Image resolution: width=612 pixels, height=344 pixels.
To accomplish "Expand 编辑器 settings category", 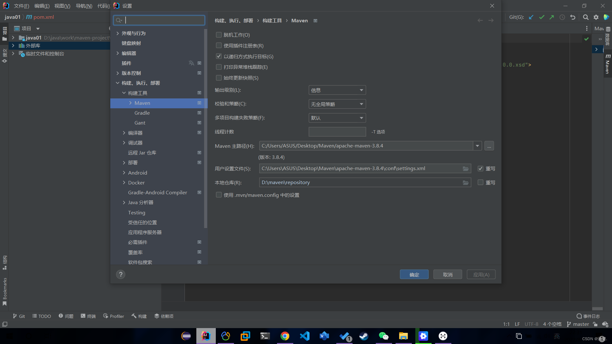I will pos(118,53).
